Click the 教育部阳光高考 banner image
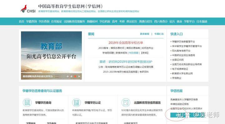The width and height of the screenshot is (225, 124). coord(51,55)
